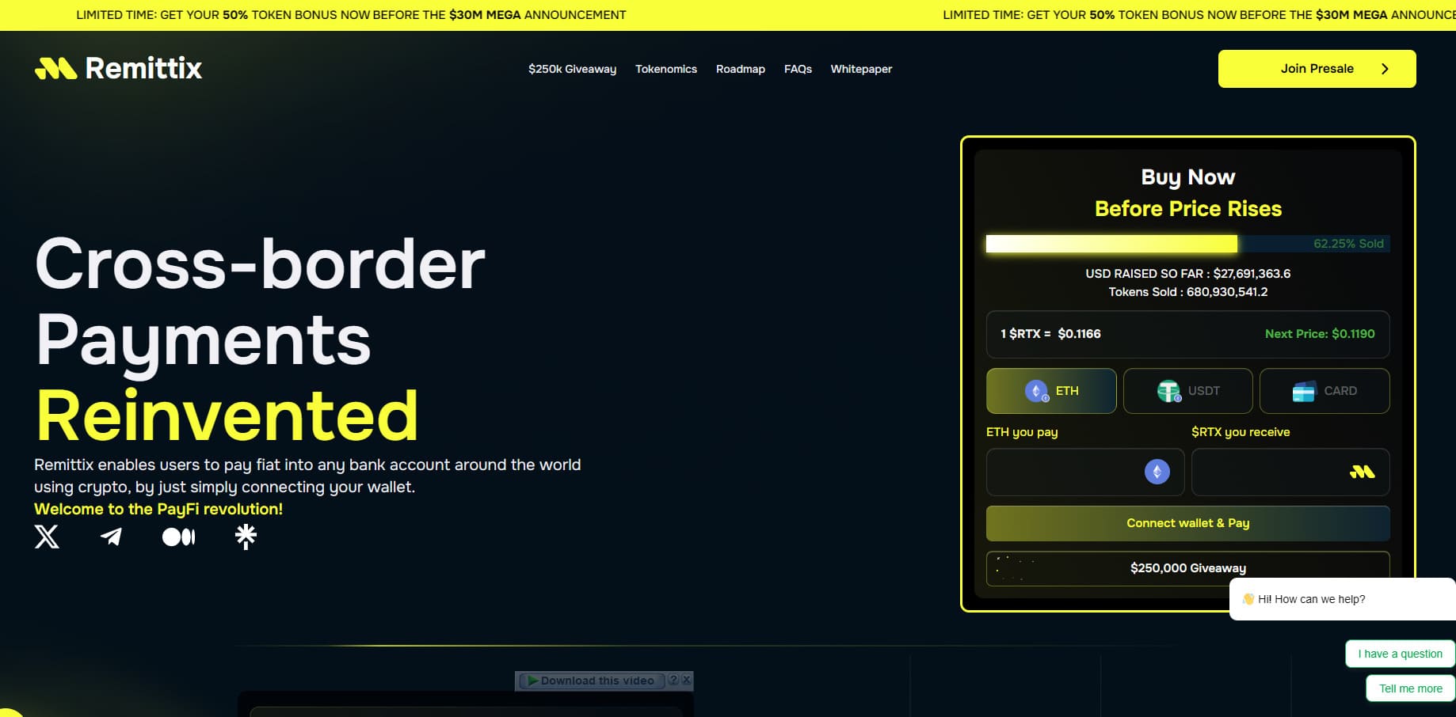Choose 'I have a question' chat option
This screenshot has height=717, width=1456.
click(x=1400, y=654)
